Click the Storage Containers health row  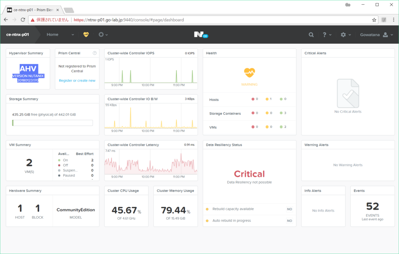click(x=249, y=113)
